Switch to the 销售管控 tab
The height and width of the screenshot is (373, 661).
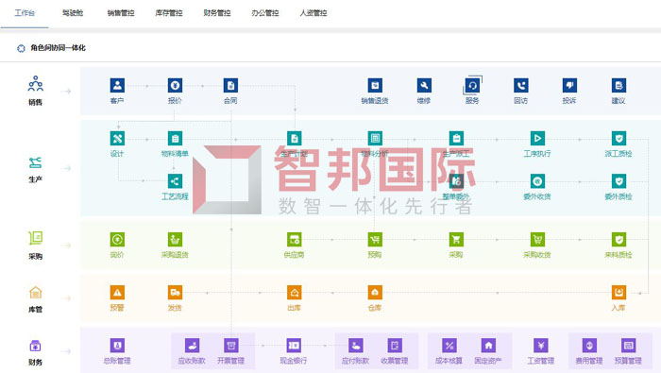121,13
